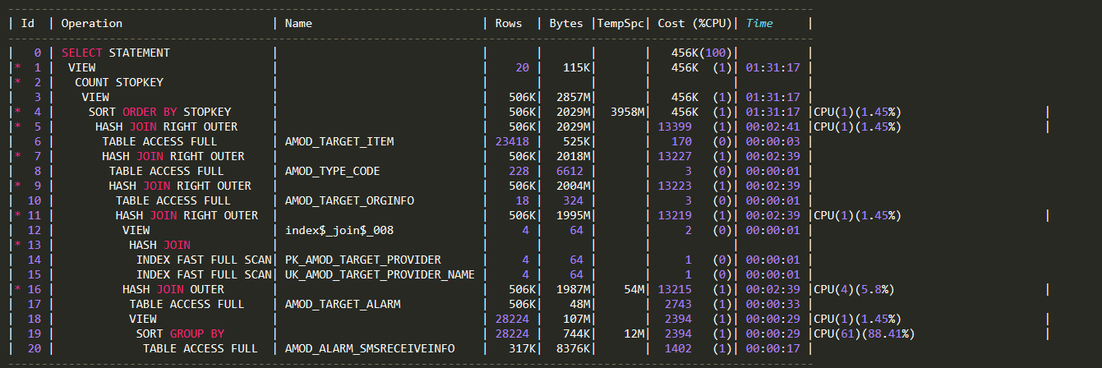1102x368 pixels.
Task: Click the Operation column header
Action: point(91,24)
